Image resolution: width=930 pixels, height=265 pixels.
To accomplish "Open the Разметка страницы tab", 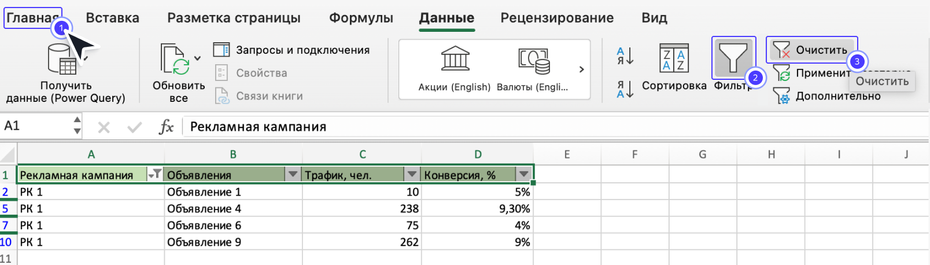I will 234,18.
